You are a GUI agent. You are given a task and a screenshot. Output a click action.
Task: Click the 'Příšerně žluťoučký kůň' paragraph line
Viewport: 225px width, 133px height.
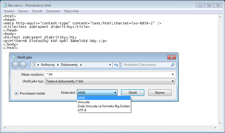click(x=55, y=41)
